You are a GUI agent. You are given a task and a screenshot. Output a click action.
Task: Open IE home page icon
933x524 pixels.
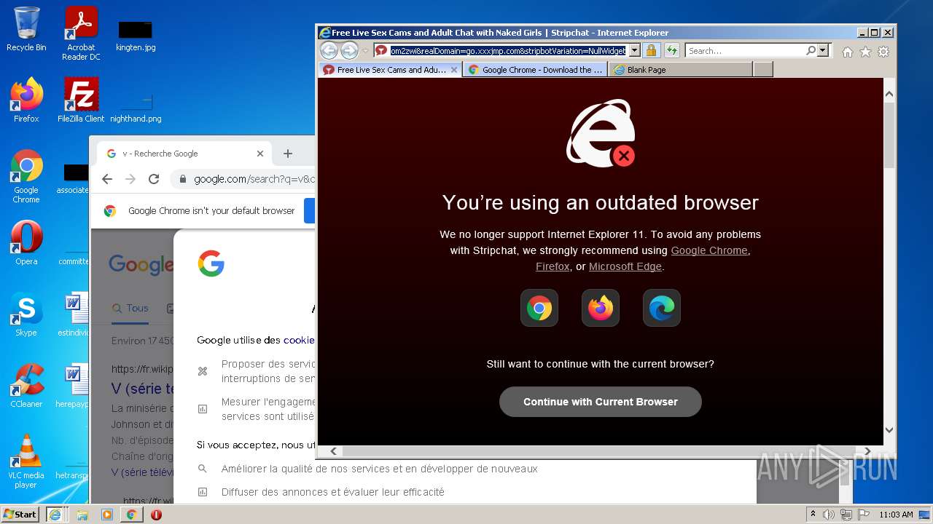[847, 51]
